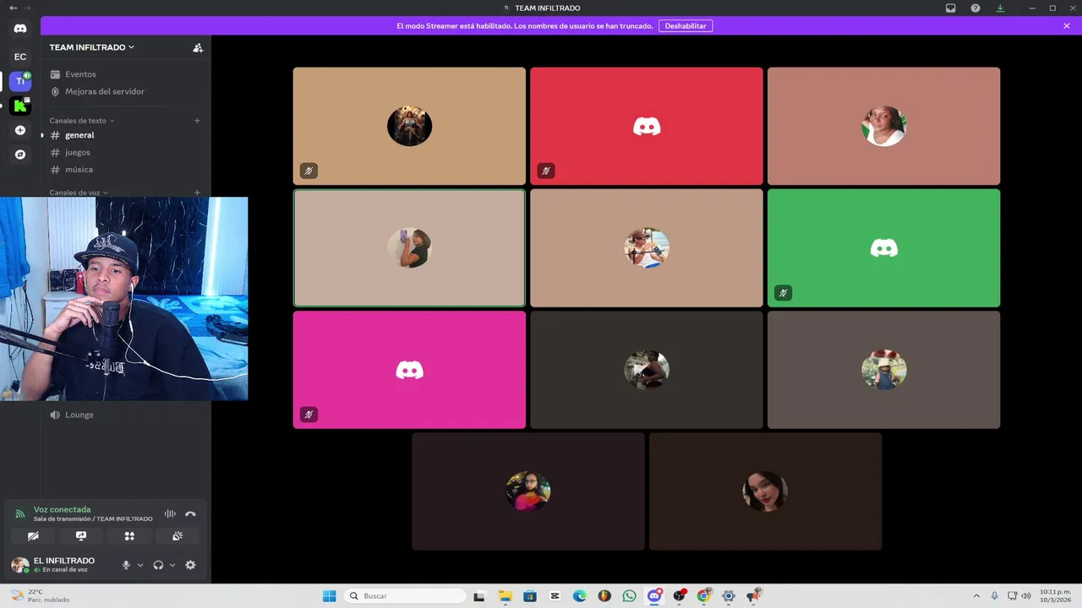The height and width of the screenshot is (608, 1082).
Task: Click the Buscar taskbar search field
Action: click(406, 596)
